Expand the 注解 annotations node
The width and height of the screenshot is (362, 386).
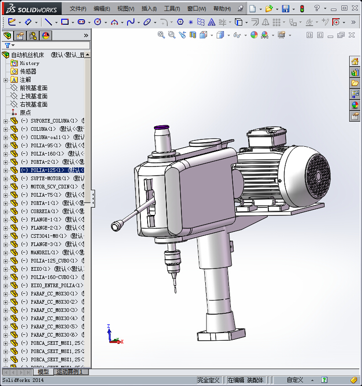[x=5, y=80]
